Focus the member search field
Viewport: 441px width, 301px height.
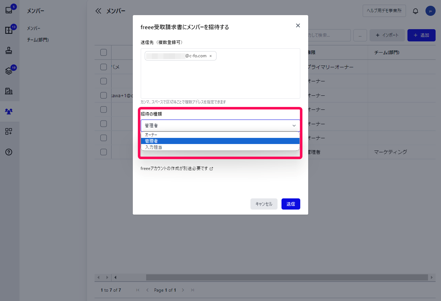pos(329,35)
